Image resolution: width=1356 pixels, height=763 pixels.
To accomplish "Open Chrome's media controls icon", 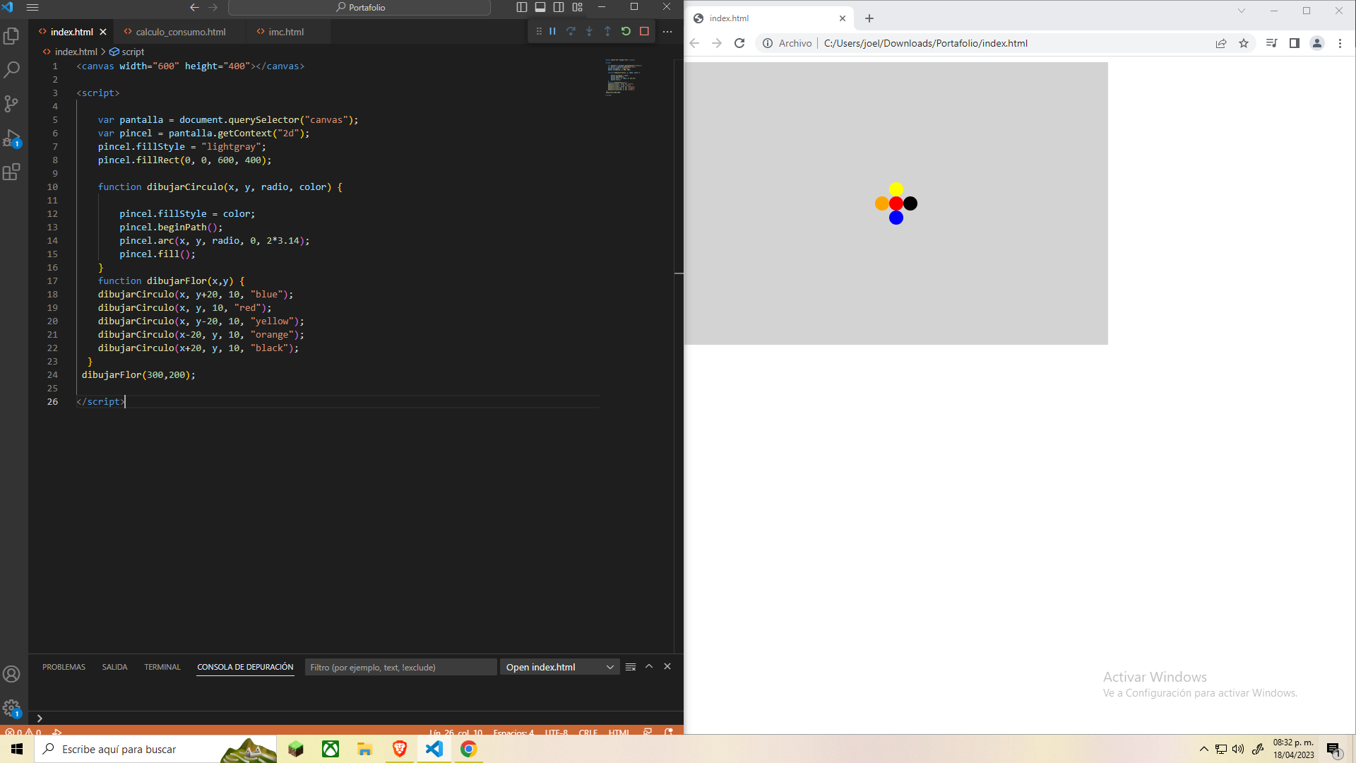I will click(x=1271, y=43).
